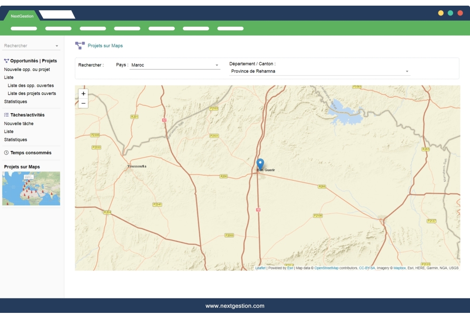Open the Département / Canton selector

[x=407, y=71]
